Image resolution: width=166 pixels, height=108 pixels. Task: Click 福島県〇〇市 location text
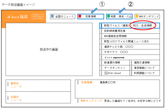pos(108,82)
